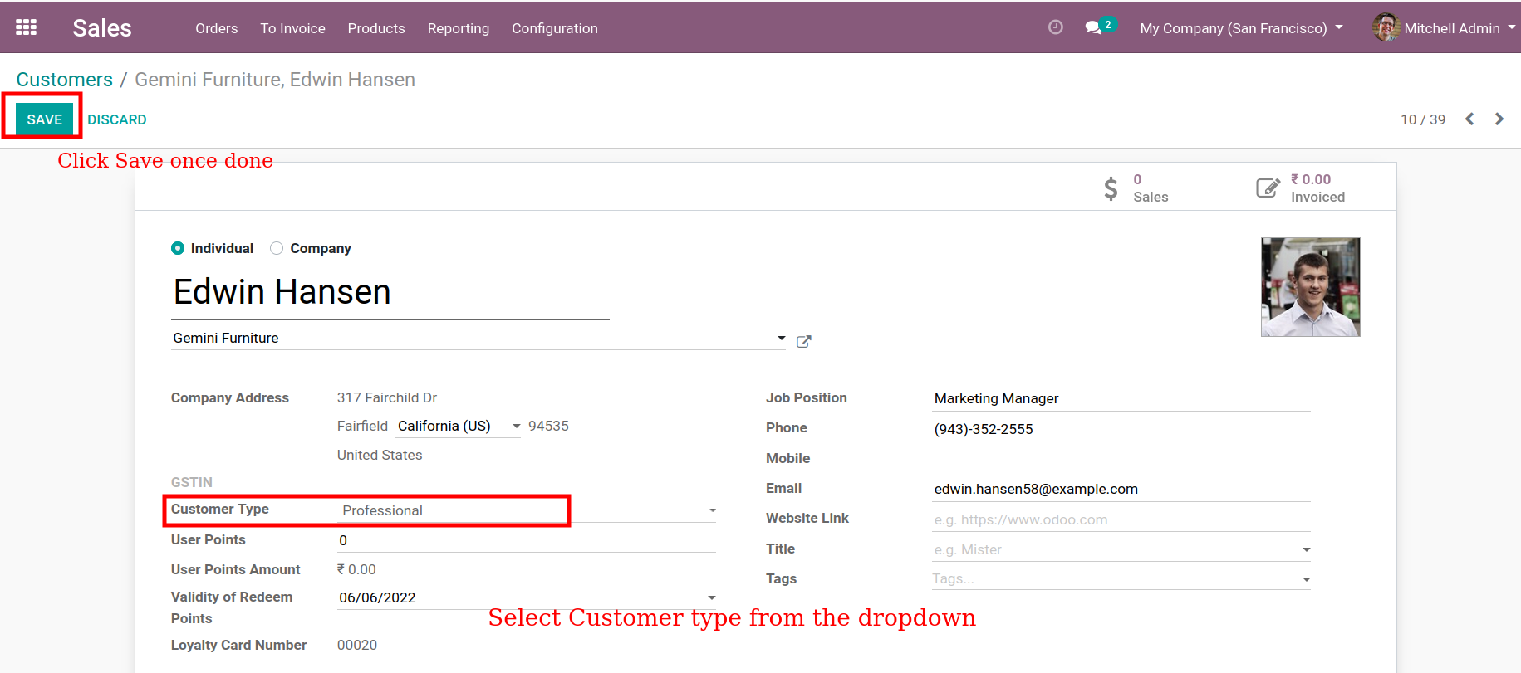
Task: Open the Tags dropdown
Action: tap(1306, 579)
